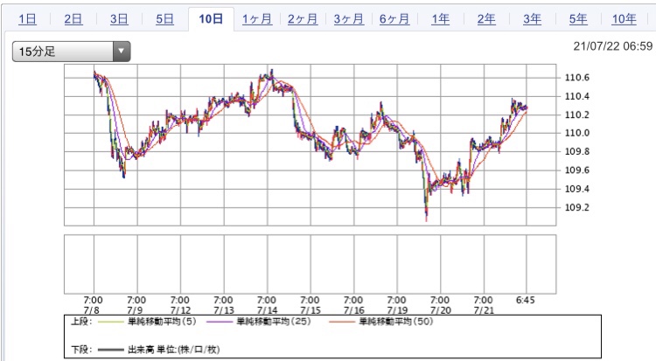Click the 単純移動平均(50) legend entry
Image resolution: width=656 pixels, height=361 pixels.
coord(396,322)
